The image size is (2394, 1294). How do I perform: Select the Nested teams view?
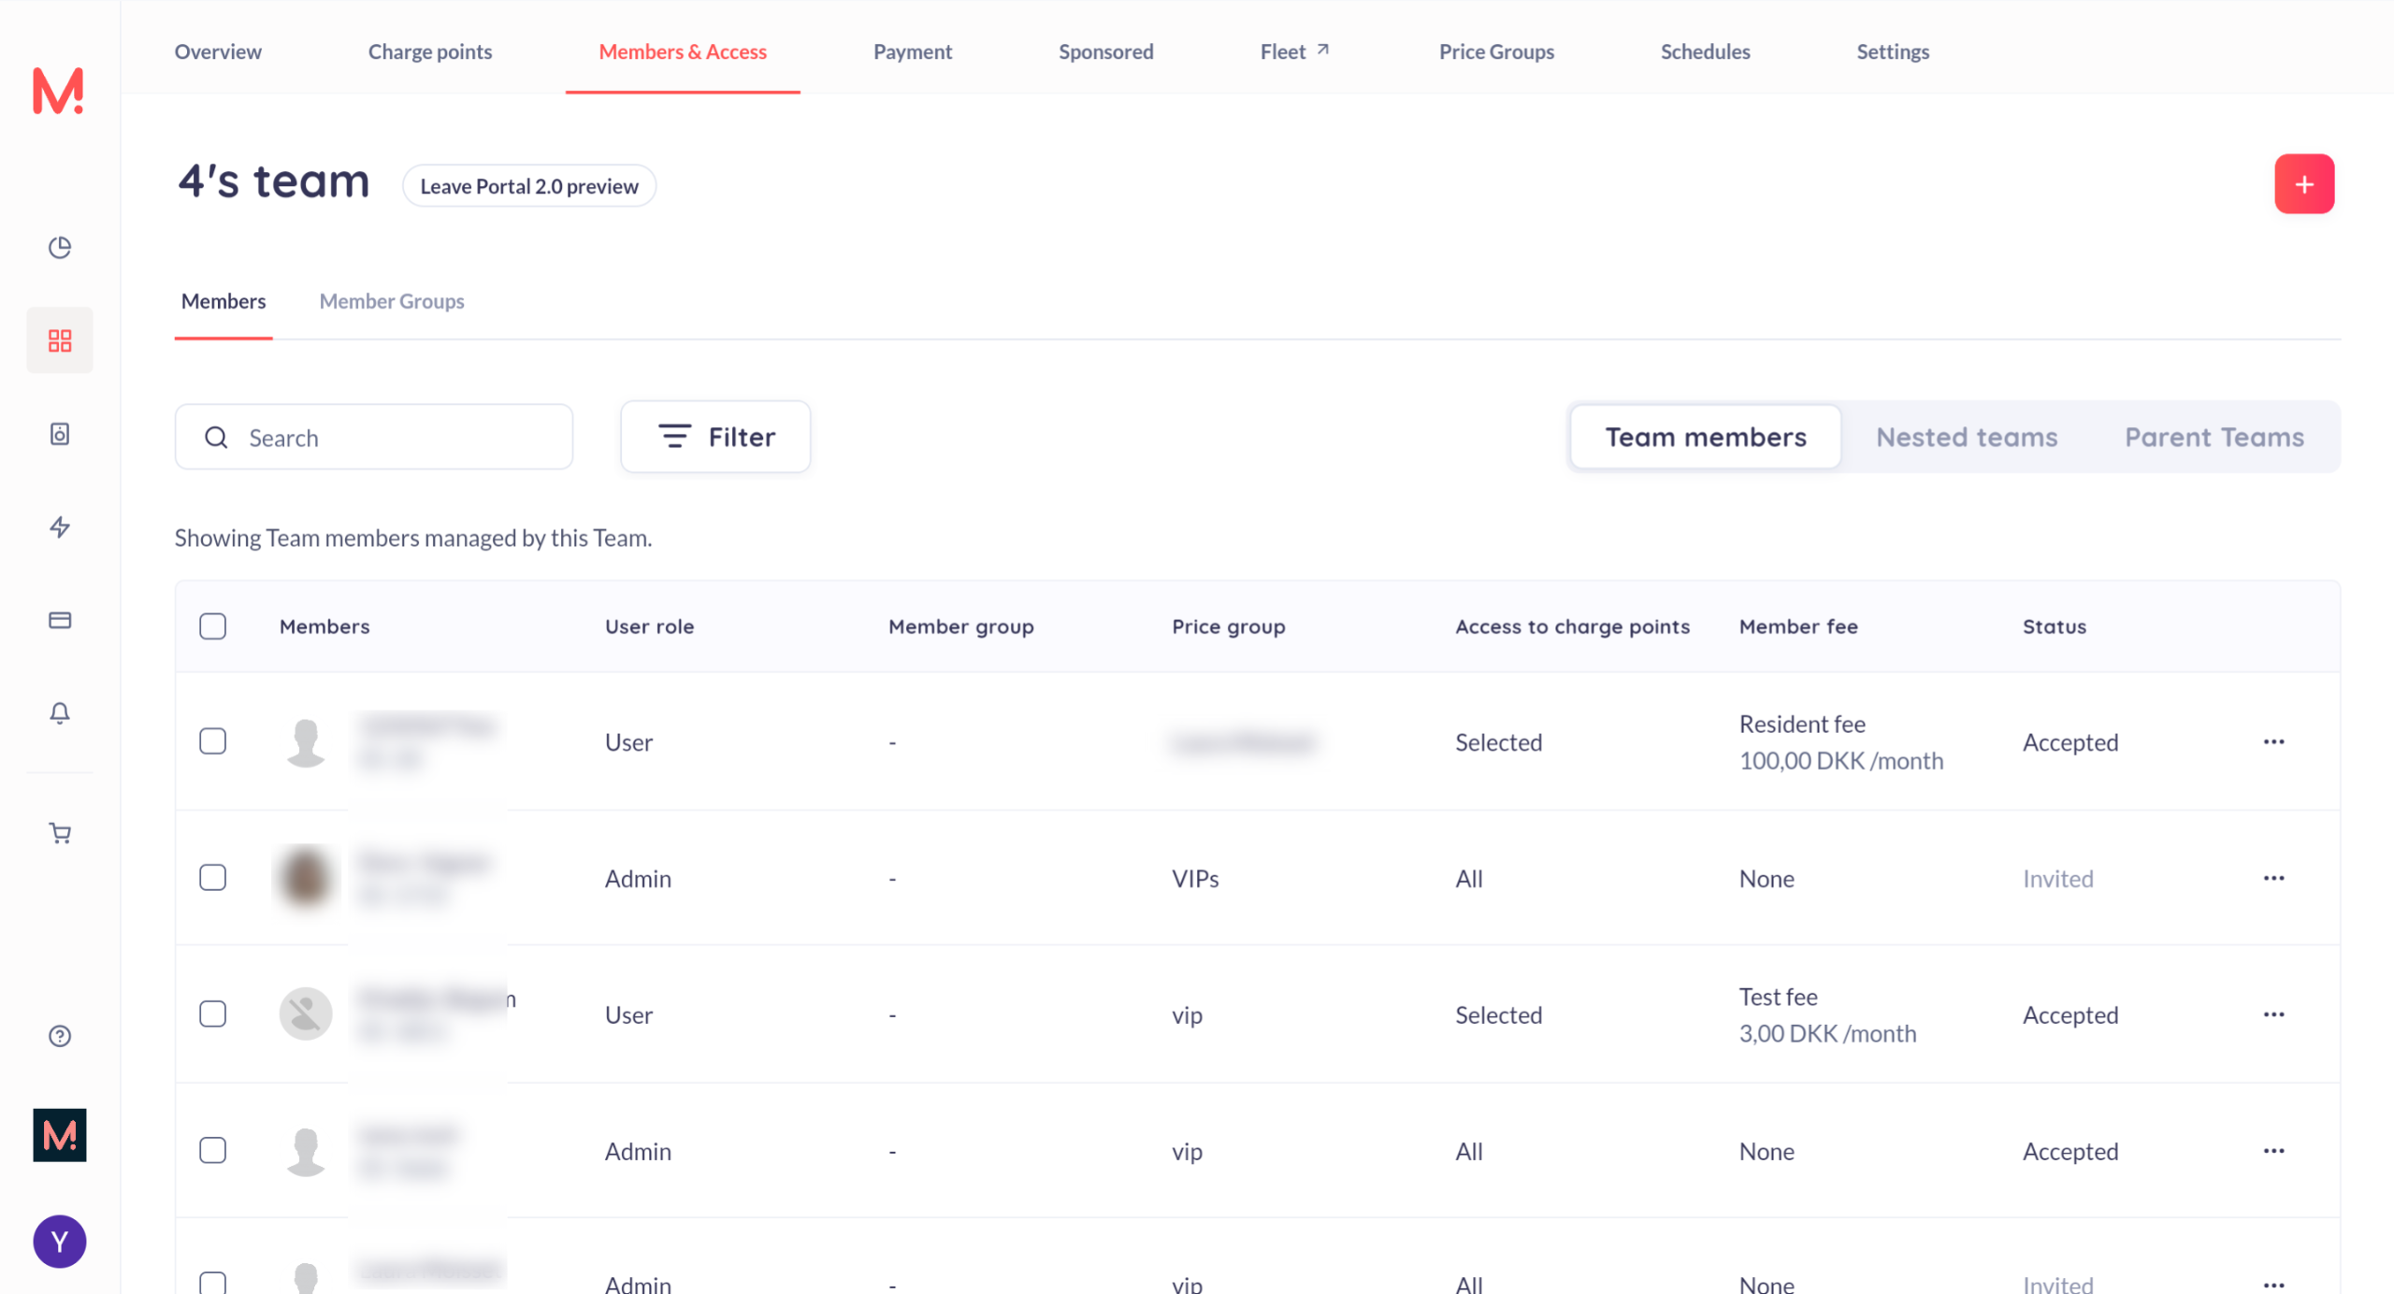(1966, 437)
